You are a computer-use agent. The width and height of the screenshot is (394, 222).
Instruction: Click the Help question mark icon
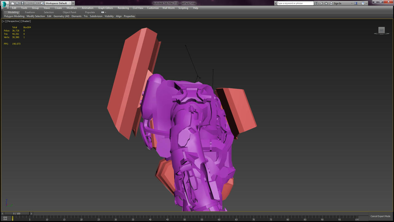(363, 3)
